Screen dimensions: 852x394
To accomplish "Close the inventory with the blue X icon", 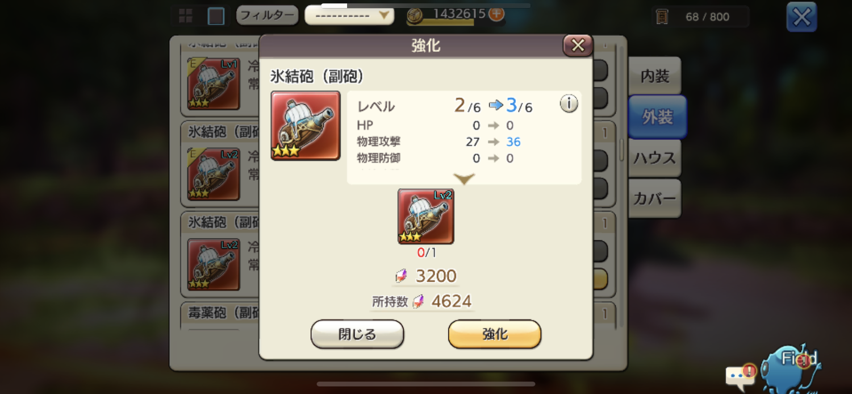I will (x=801, y=17).
